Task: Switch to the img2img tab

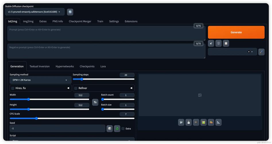Action: coord(28,21)
